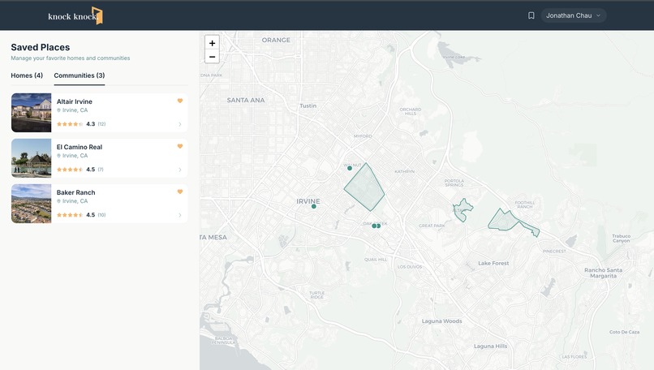
Task: Select the community polygon near Foothill Ranch
Action: pos(505,221)
